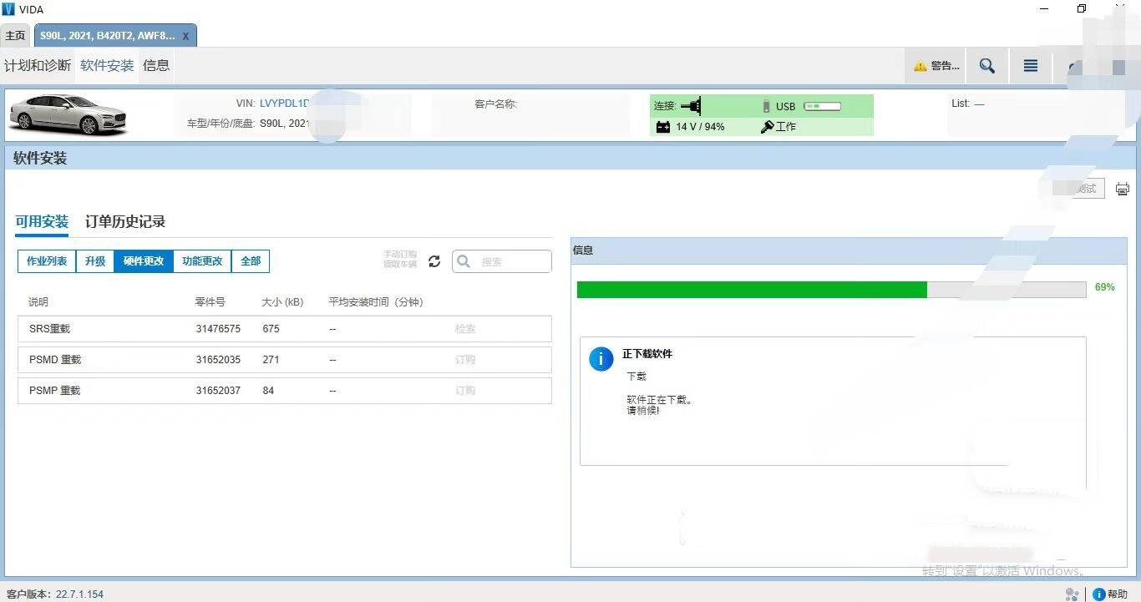Click part number 31652035
The image size is (1141, 602).
218,360
